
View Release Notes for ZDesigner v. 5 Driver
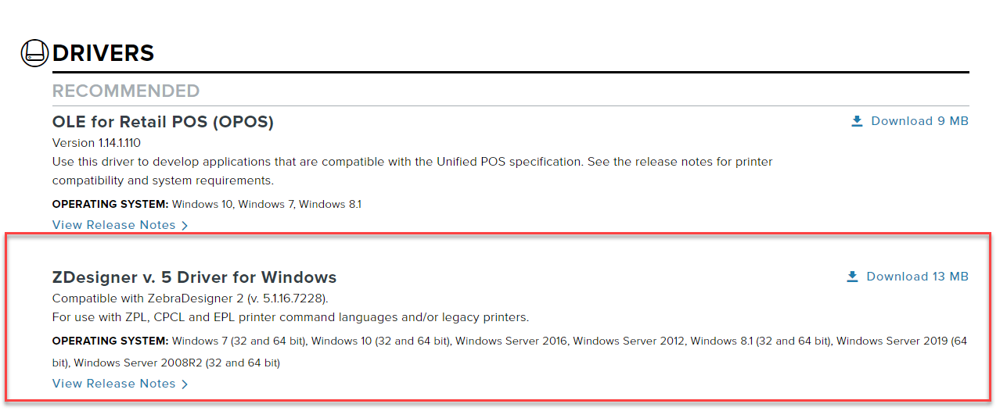[114, 384]
